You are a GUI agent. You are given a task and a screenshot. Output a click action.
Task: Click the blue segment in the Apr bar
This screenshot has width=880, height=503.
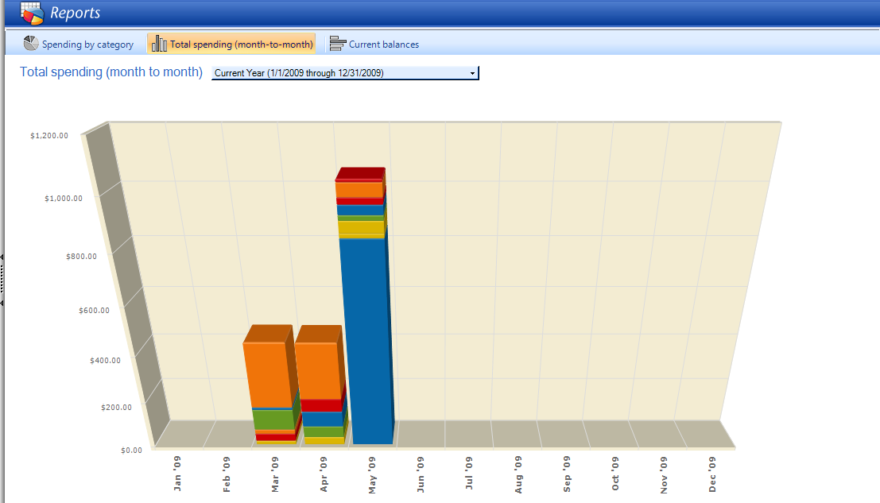click(324, 419)
